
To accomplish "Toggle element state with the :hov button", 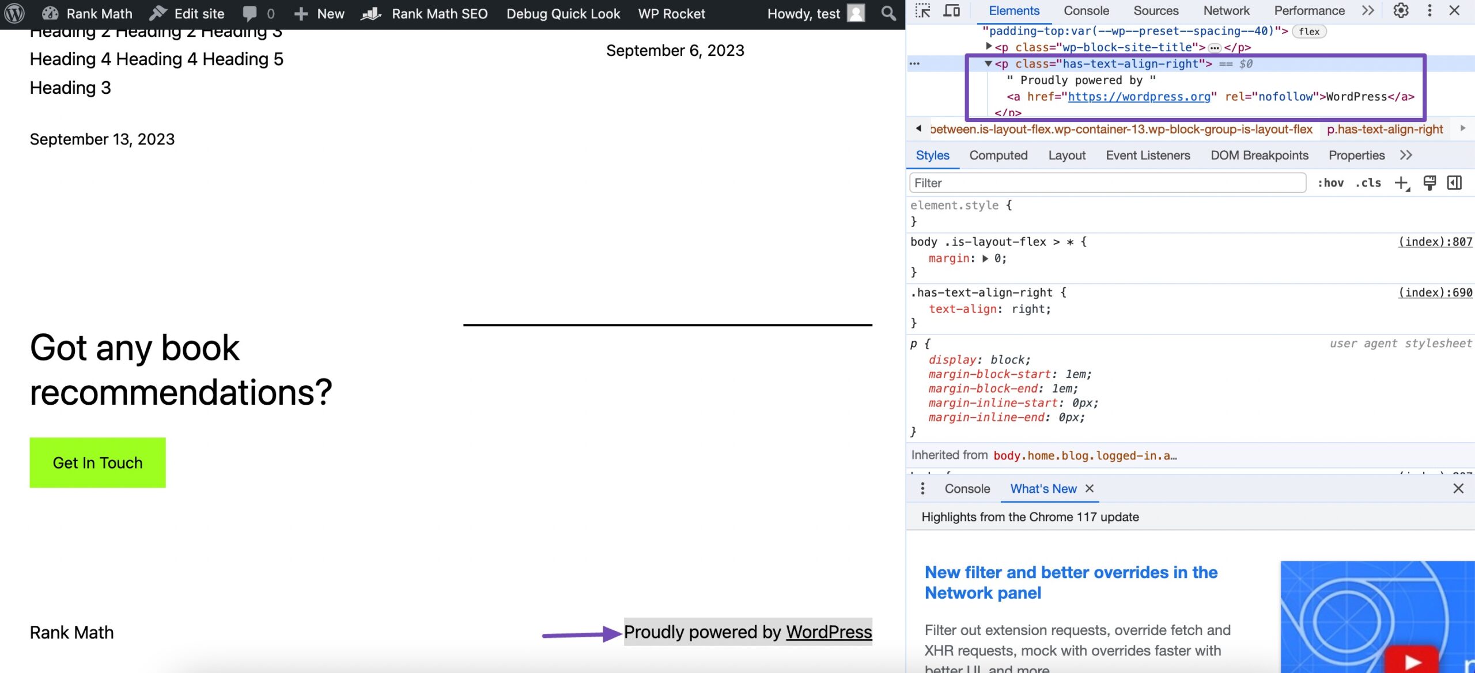I will click(x=1332, y=182).
